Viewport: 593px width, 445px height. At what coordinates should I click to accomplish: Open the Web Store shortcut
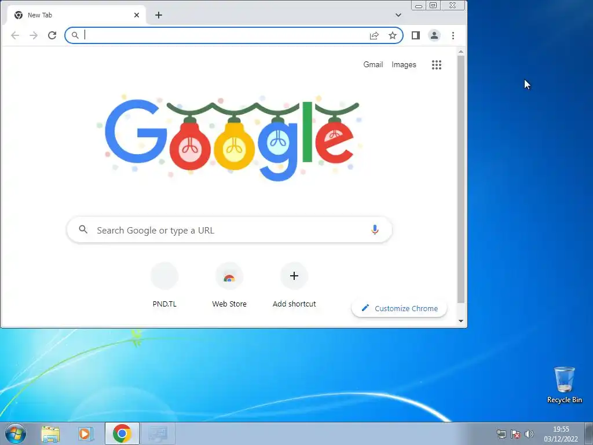pos(229,285)
